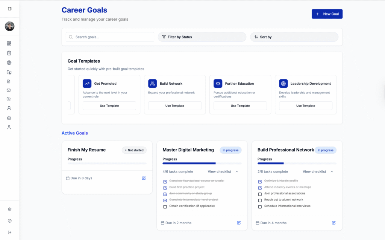
Task: Click the target goals icon in sidebar
Action: 9,63
